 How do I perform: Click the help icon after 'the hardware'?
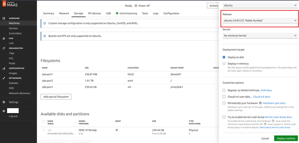tap(273, 121)
